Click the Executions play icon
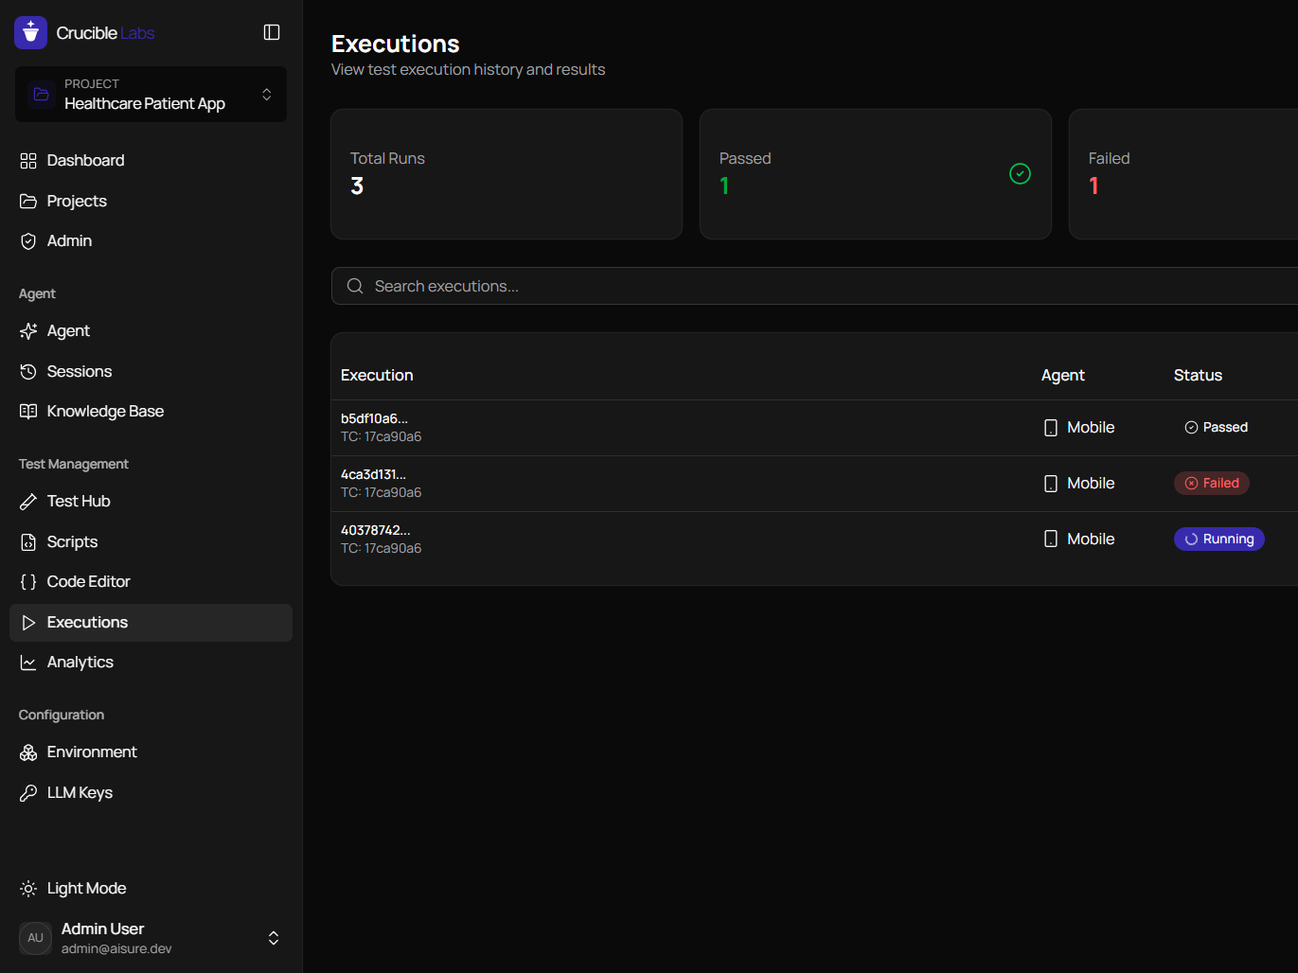Screen dimensions: 1298x973 (x=28, y=623)
